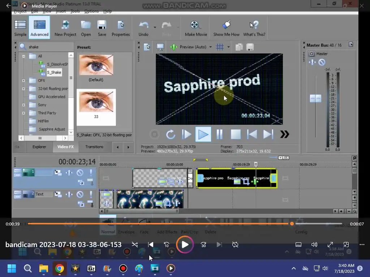The width and height of the screenshot is (370, 277).
Task: Collapse the All folder in tree
Action: [23, 56]
